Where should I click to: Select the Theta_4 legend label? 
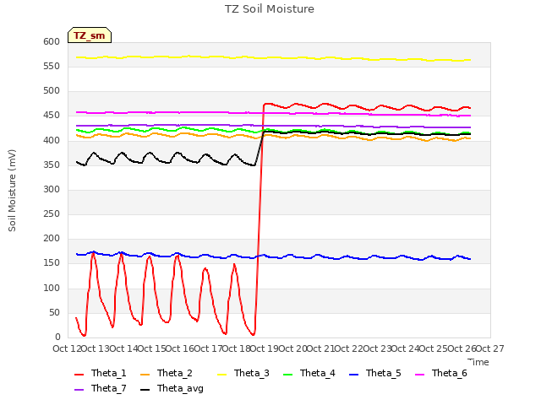coord(318,373)
